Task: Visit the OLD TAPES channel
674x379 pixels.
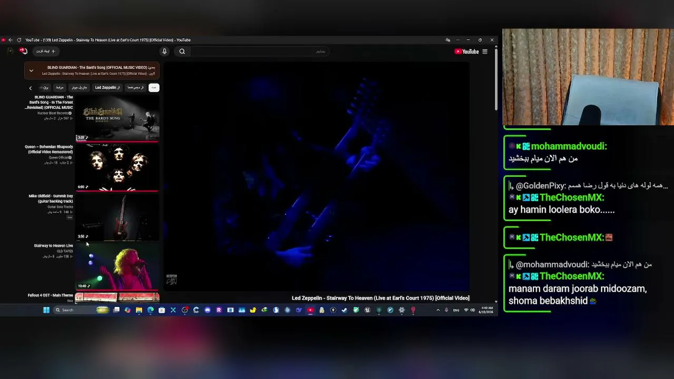Action: click(65, 252)
